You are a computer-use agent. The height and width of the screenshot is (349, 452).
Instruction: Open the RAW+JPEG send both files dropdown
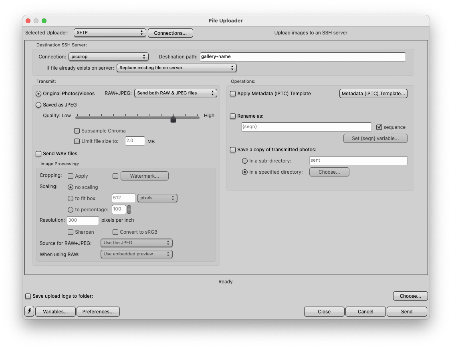176,93
